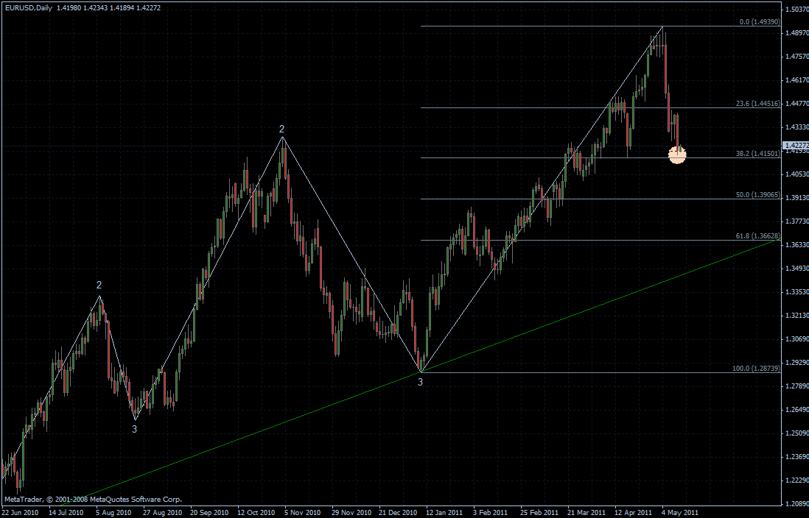Click 1.26490 on the price axis
809x518 pixels.
[797, 409]
